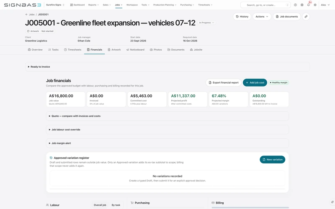Open Job documents
The image size is (335, 209).
(287, 16)
